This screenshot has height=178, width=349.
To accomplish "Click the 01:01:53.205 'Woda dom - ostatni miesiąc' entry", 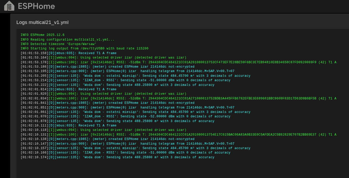I will [x=135, y=76].
